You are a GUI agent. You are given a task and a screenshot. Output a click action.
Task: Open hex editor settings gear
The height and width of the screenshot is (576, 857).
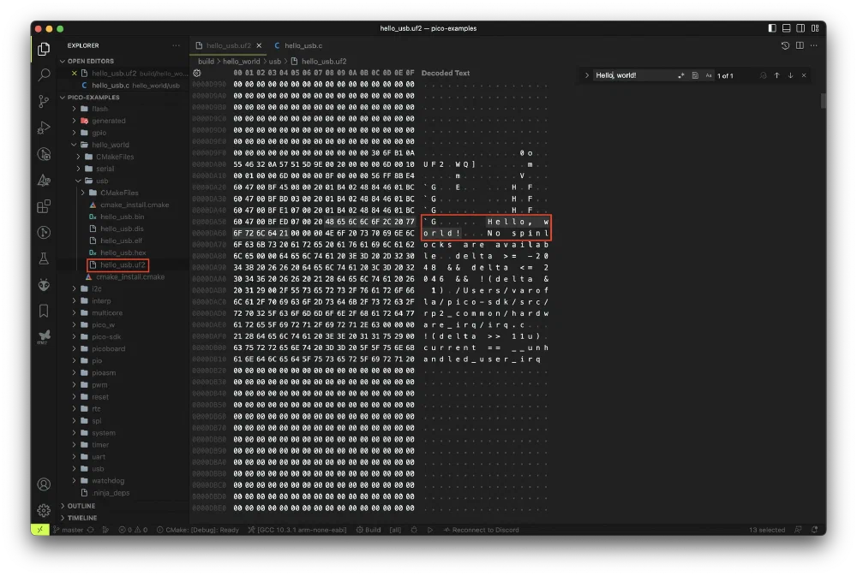(x=197, y=74)
